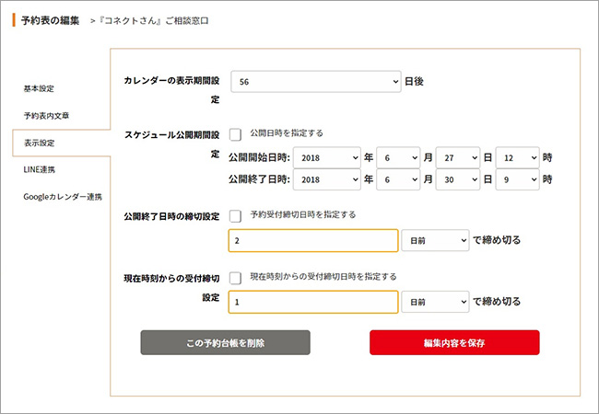Image resolution: width=599 pixels, height=414 pixels.
Task: Expand the 公開終了日時 year dropdown
Action: tap(326, 178)
